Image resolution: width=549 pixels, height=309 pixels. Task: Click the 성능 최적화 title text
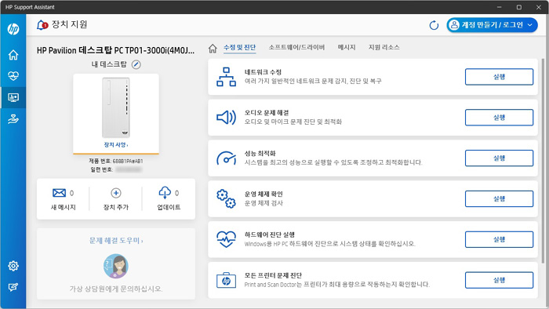click(x=260, y=153)
